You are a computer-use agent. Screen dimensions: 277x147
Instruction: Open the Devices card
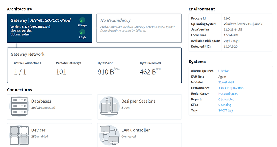tap(49, 135)
